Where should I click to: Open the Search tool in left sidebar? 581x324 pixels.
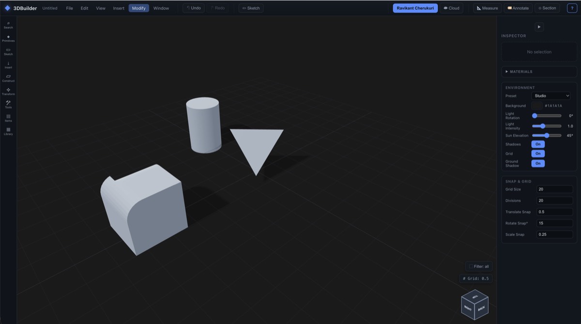pyautogui.click(x=8, y=25)
